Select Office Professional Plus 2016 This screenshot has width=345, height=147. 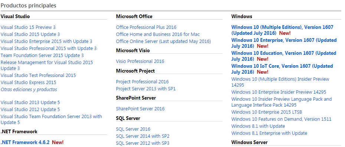146,27
